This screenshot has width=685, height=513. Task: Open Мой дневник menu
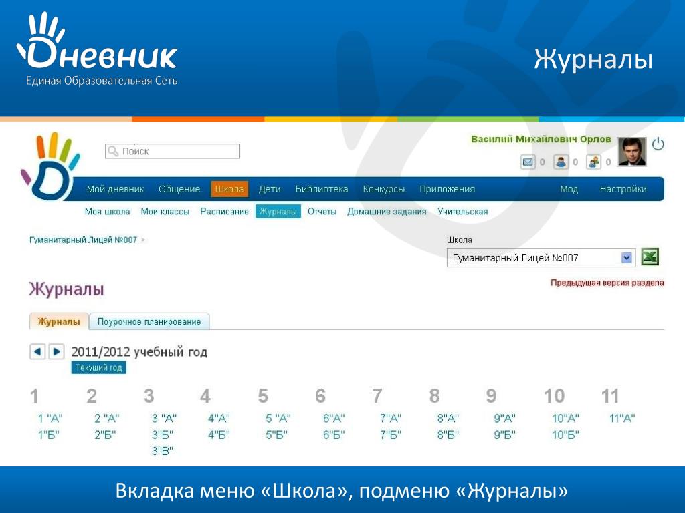[115, 189]
